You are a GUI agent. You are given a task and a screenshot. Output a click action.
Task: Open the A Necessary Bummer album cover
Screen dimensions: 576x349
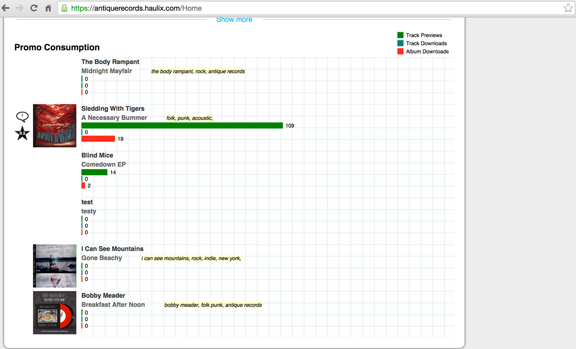pyautogui.click(x=55, y=126)
